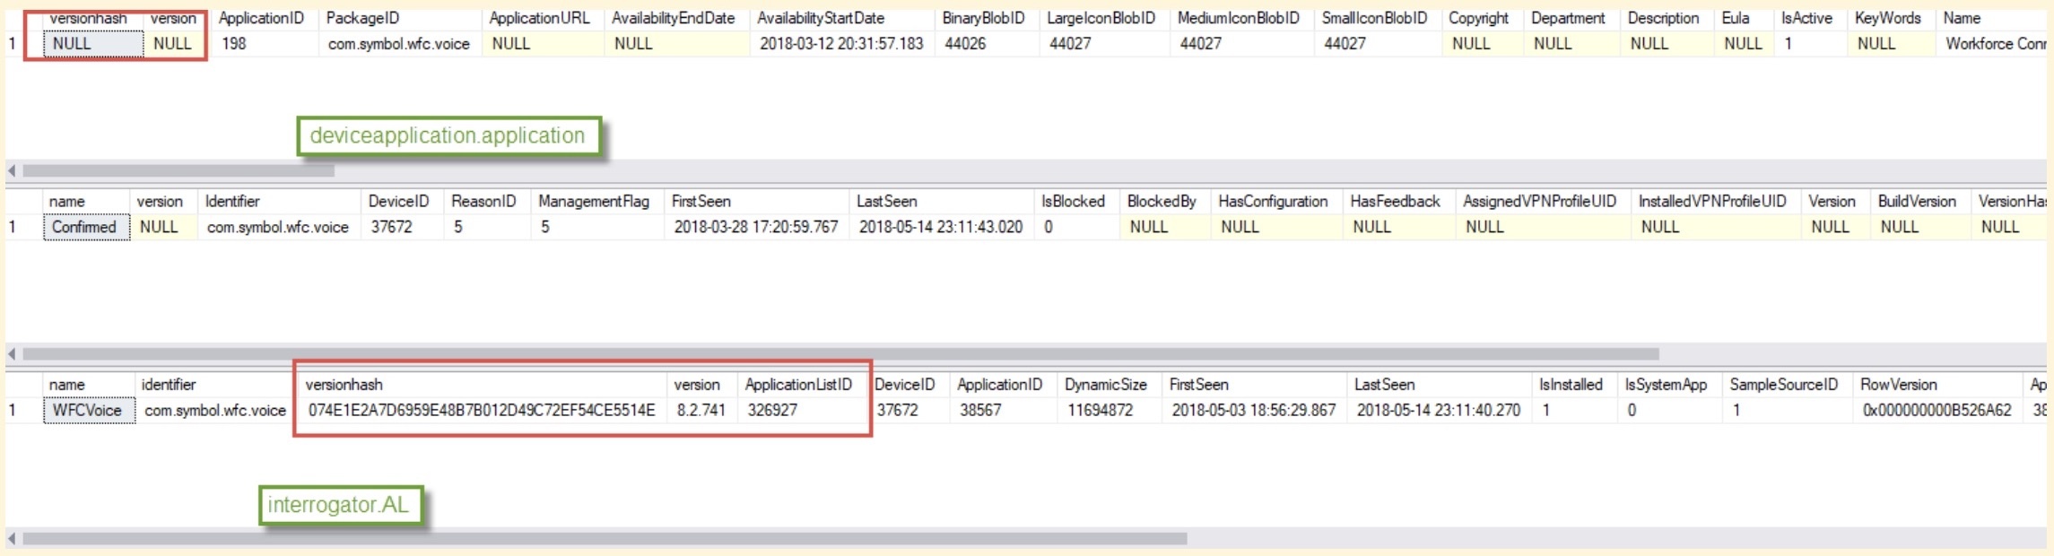
Task: Click the ApplicationID cell containing 198
Action: 234,44
